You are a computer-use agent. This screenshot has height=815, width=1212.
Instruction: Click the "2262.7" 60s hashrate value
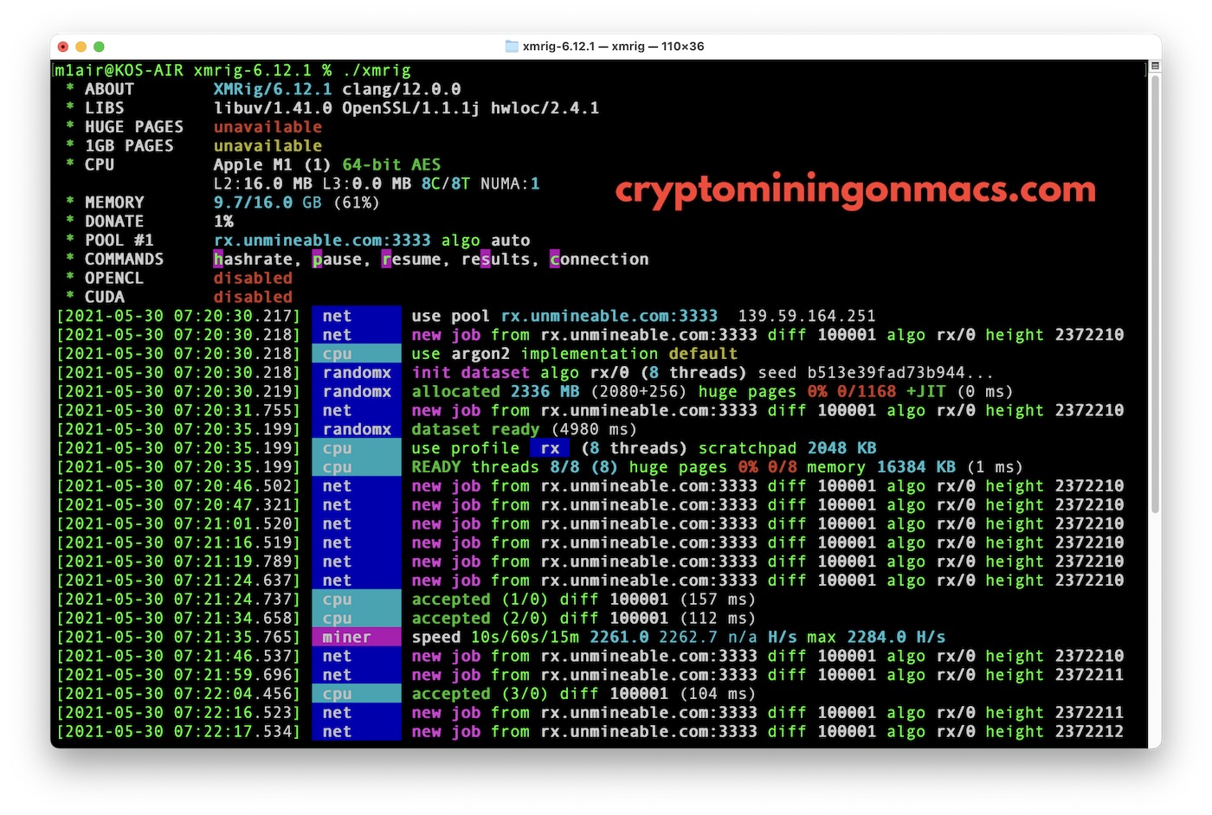click(x=688, y=638)
